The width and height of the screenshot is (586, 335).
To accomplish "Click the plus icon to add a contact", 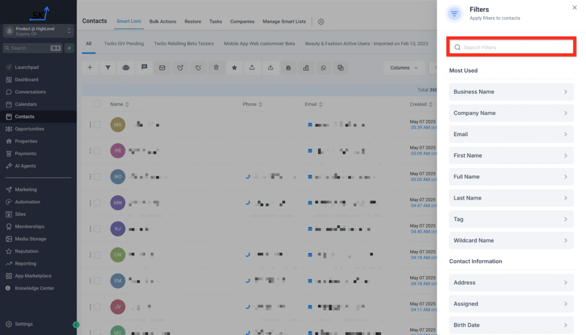I will coord(90,67).
